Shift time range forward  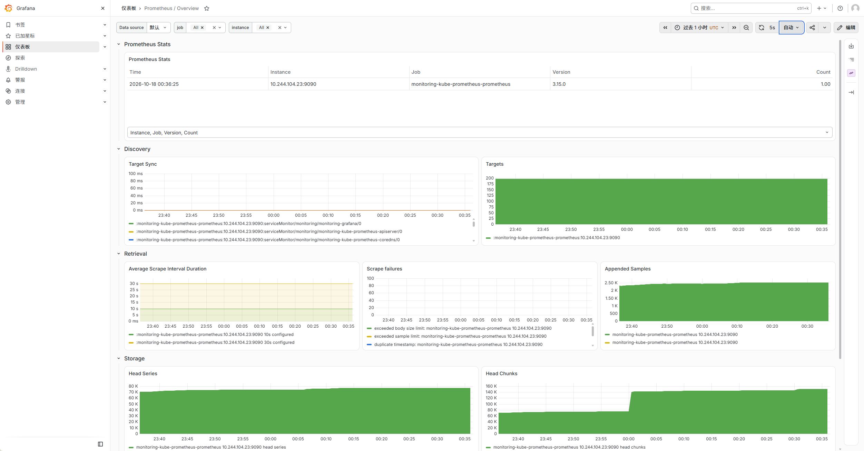click(734, 28)
